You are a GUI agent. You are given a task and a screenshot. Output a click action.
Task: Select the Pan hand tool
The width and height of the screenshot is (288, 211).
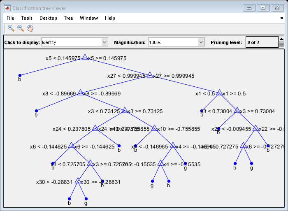pos(30,28)
